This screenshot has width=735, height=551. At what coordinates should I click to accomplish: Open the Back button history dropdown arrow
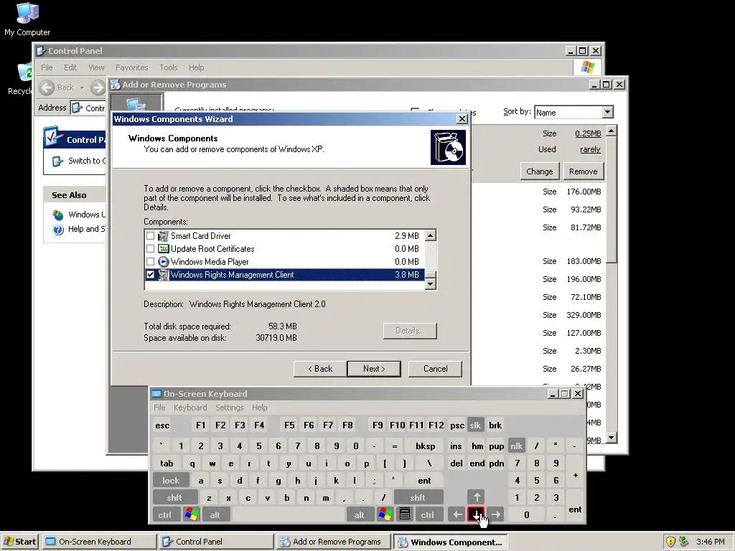(83, 88)
